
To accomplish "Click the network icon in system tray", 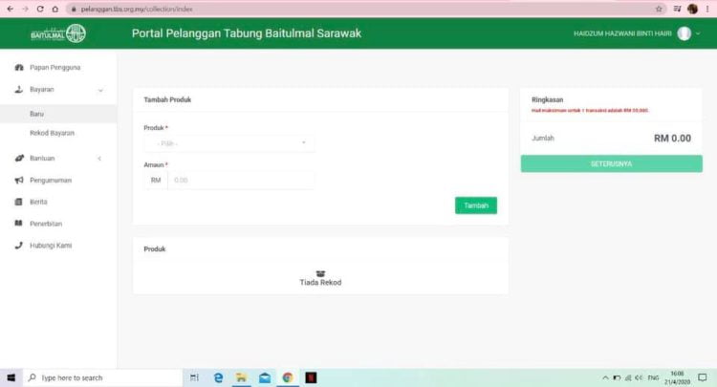I will 628,377.
